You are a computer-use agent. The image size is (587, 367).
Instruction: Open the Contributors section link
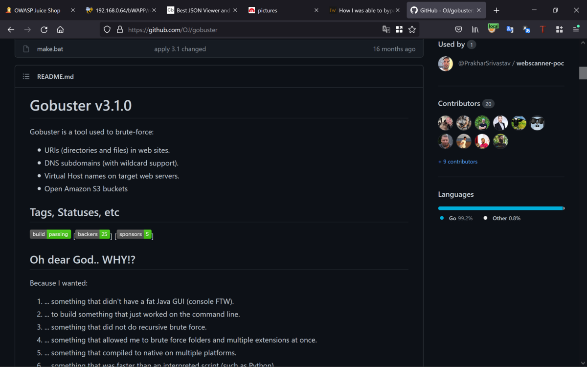pyautogui.click(x=466, y=104)
